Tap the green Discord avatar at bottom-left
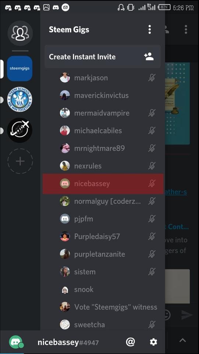Screen dimensions: 199x354 coord(16,342)
